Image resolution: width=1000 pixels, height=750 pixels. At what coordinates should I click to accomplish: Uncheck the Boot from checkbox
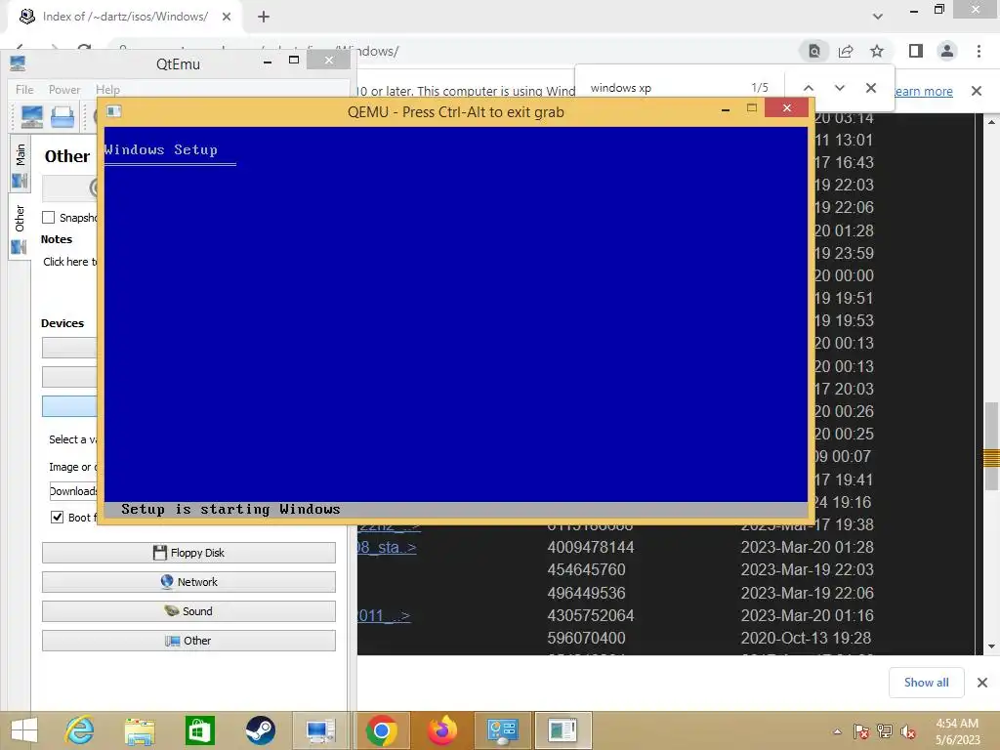click(x=58, y=518)
